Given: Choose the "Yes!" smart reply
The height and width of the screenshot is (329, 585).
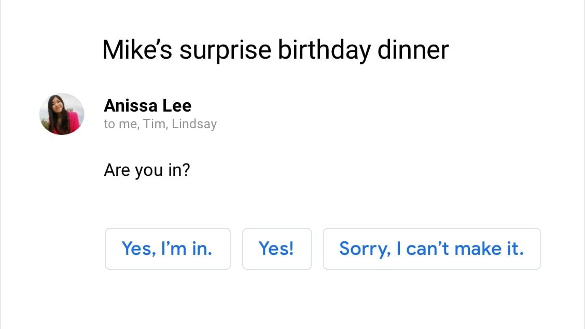Looking at the screenshot, I should 276,249.
